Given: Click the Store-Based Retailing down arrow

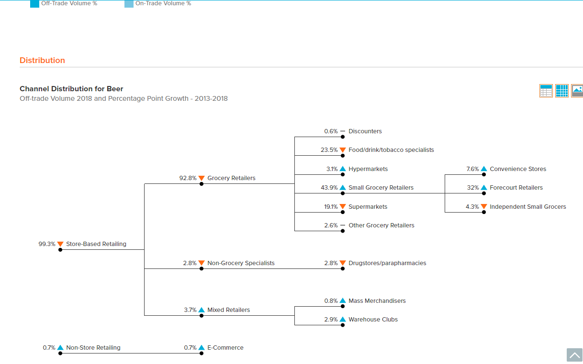Looking at the screenshot, I should click(x=60, y=244).
